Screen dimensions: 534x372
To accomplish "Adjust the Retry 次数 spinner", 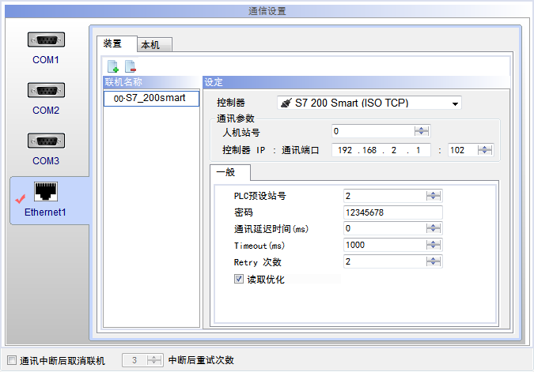I will 434,262.
